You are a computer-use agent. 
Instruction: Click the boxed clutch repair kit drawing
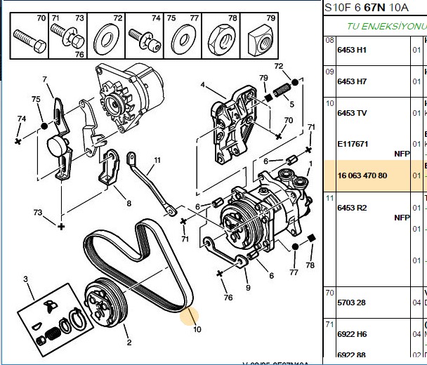[x=55, y=320]
